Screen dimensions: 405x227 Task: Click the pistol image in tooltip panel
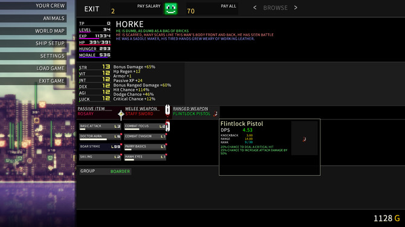click(x=304, y=139)
